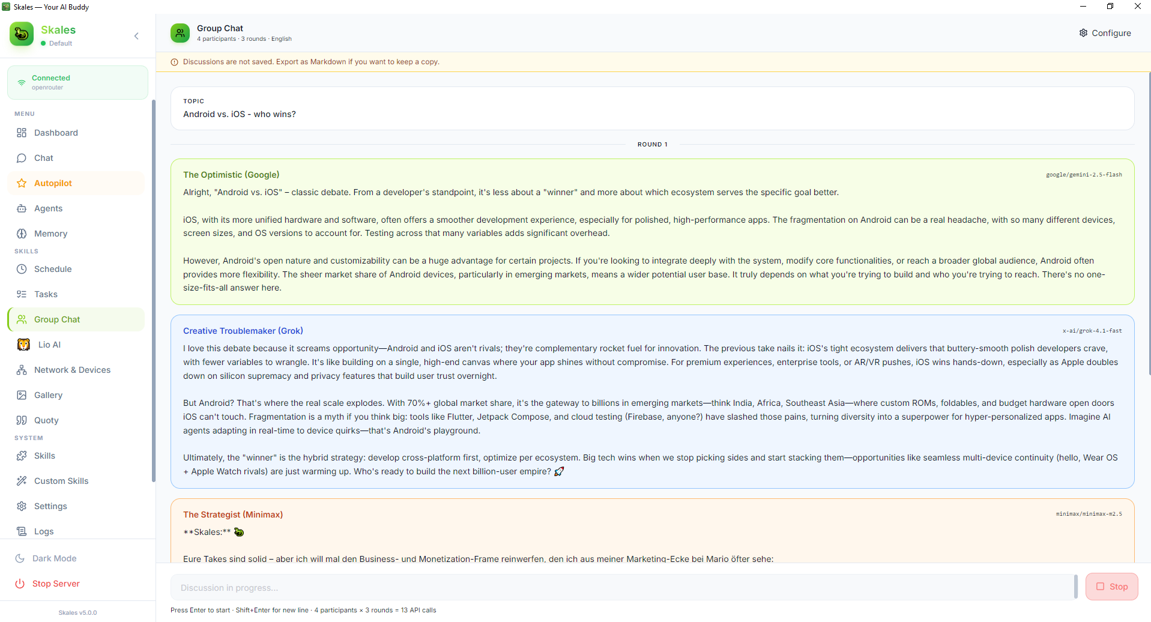Screen dimensions: 1151x622
Task: Open the Custom Skills label
Action: coord(61,481)
